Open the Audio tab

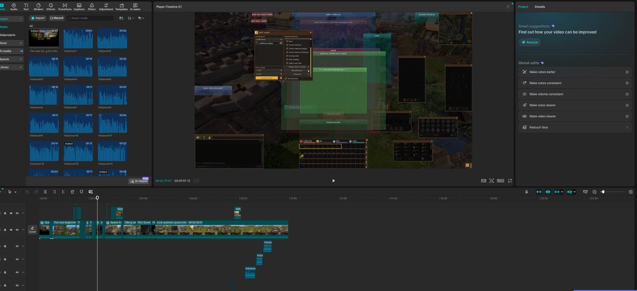pyautogui.click(x=14, y=7)
